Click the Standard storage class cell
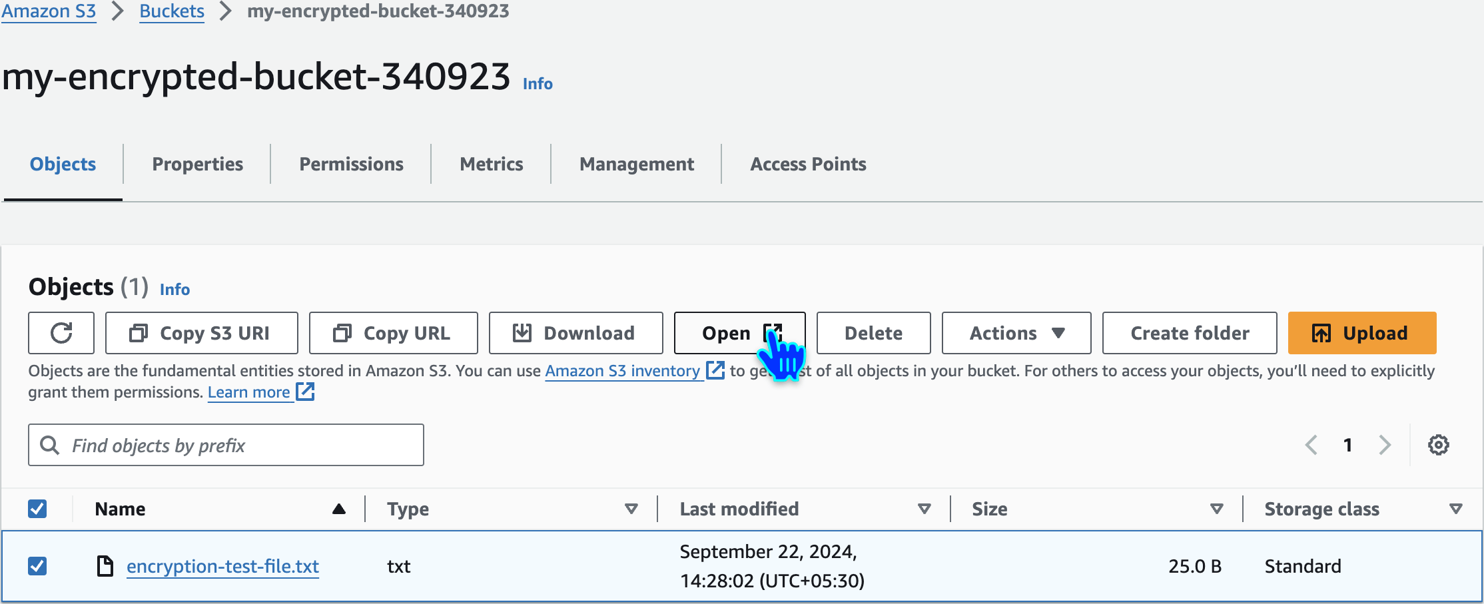 (x=1303, y=566)
